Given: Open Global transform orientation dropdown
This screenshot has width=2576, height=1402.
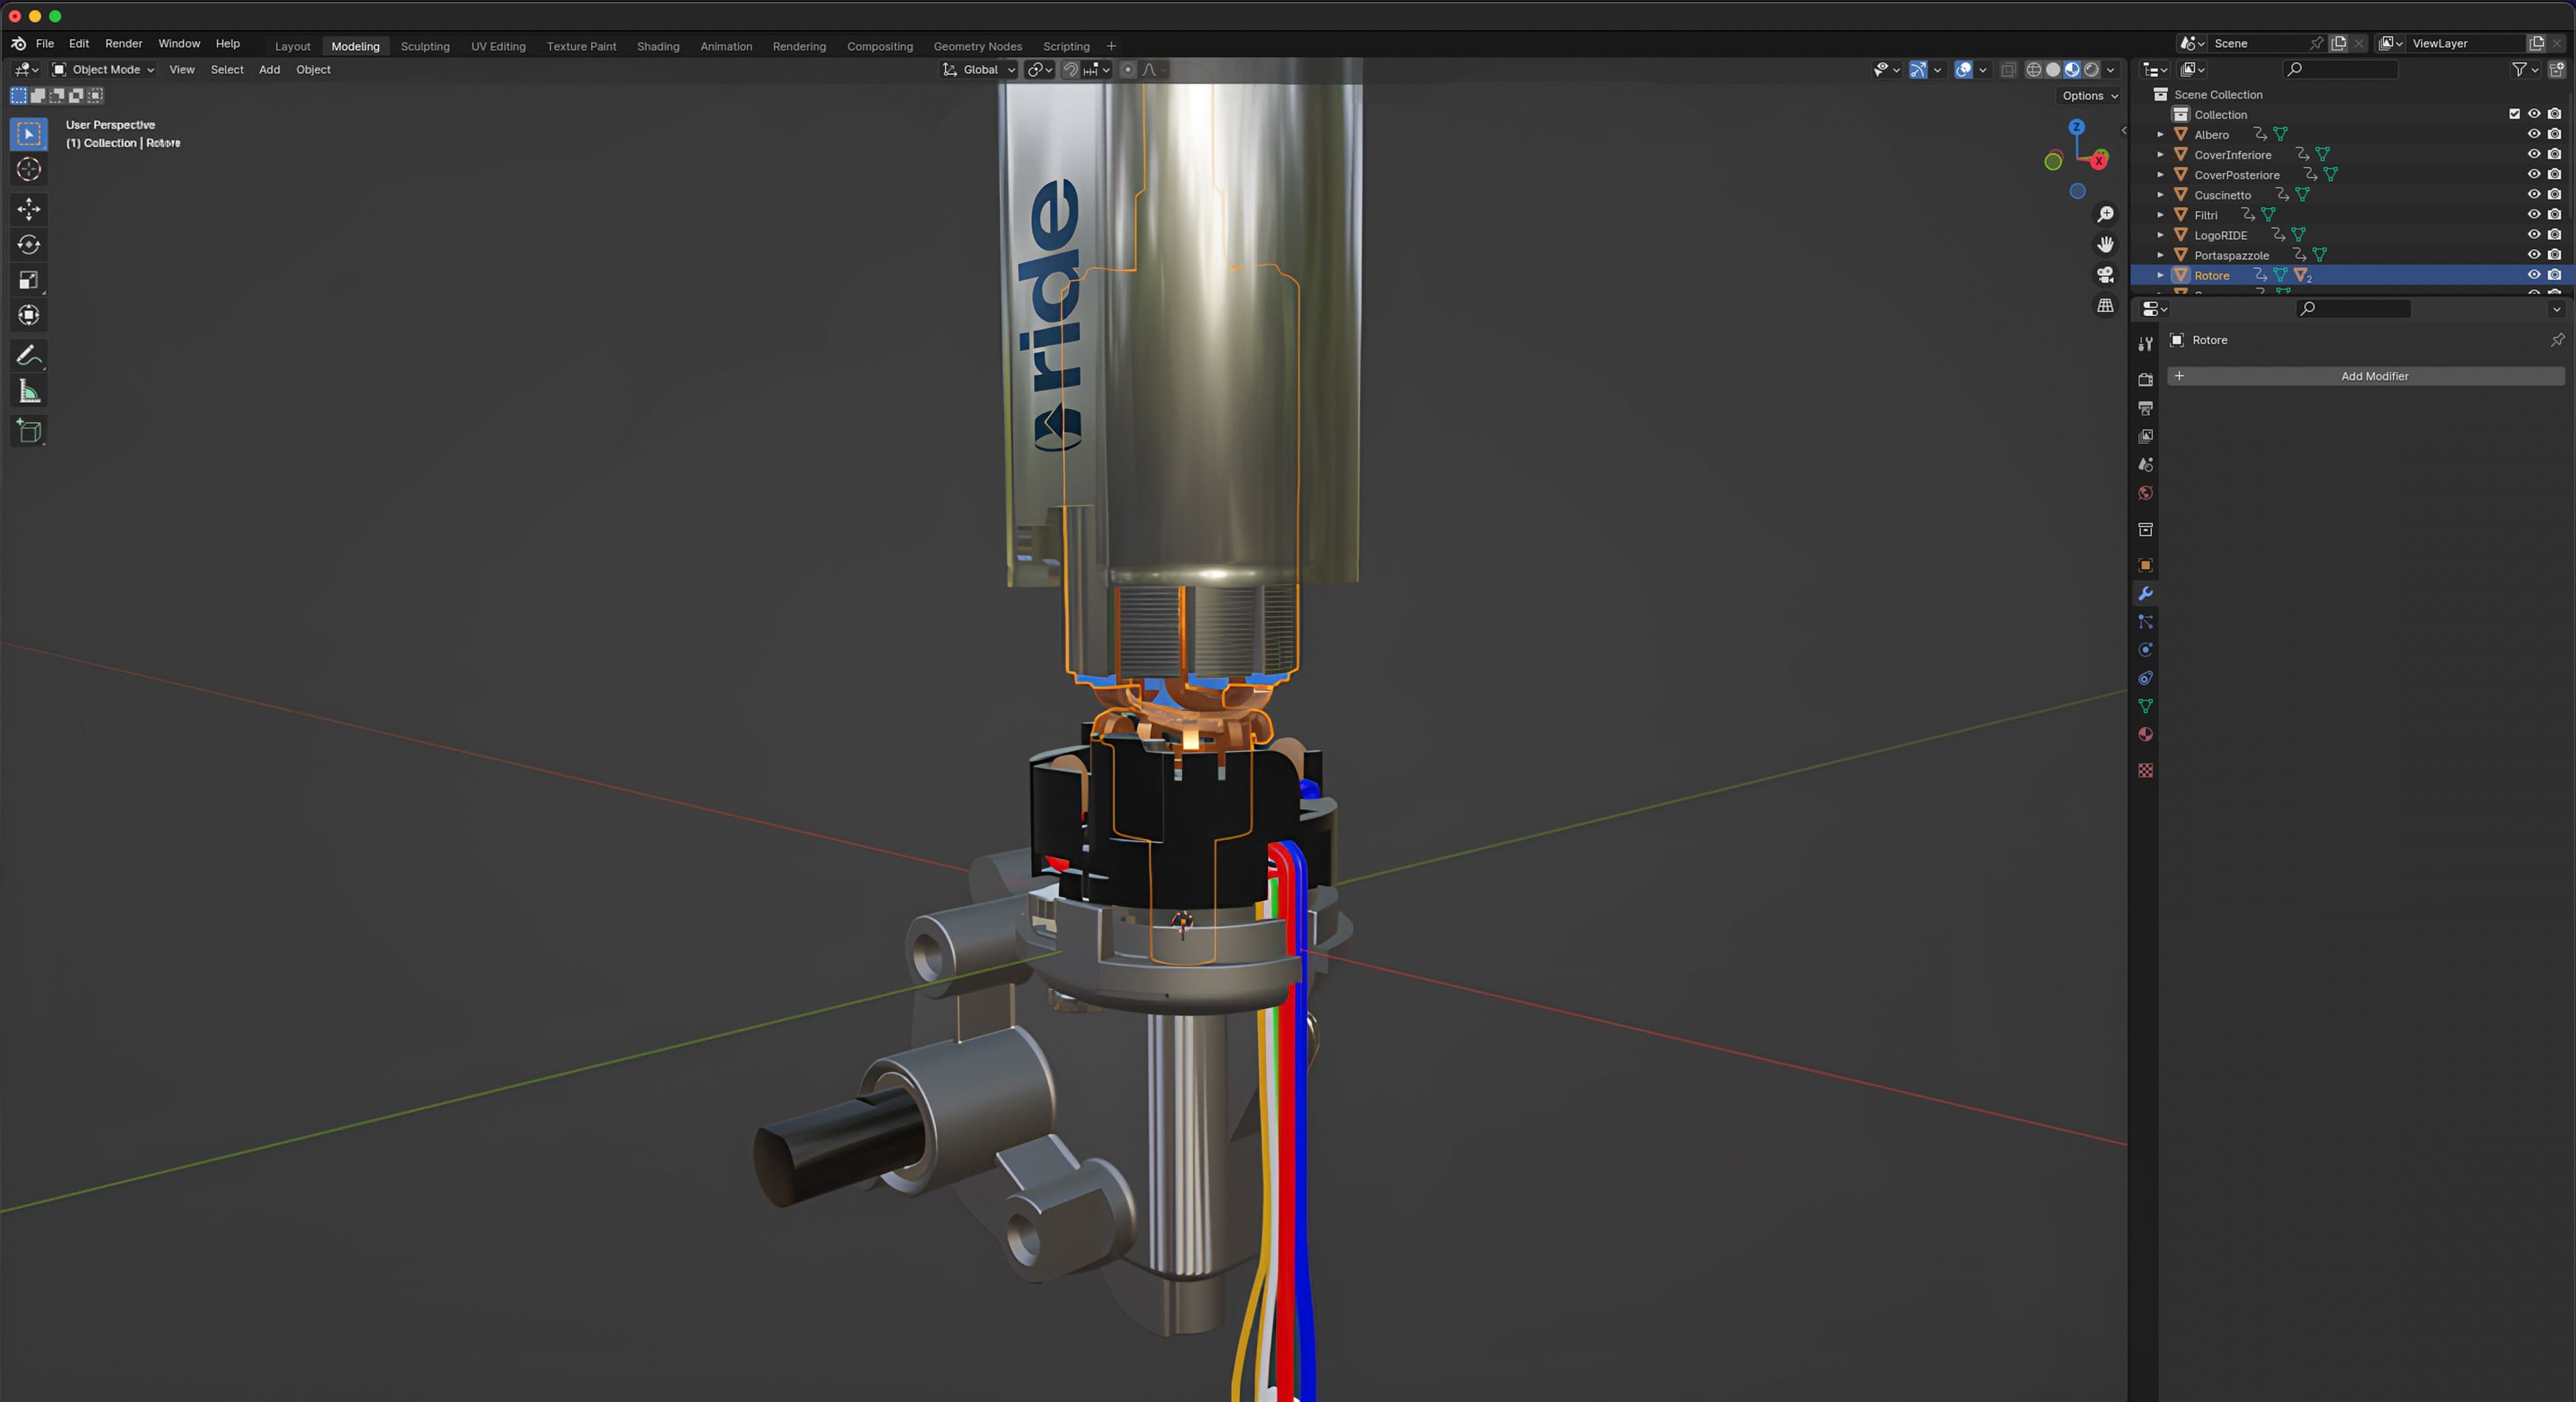Looking at the screenshot, I should (x=979, y=70).
